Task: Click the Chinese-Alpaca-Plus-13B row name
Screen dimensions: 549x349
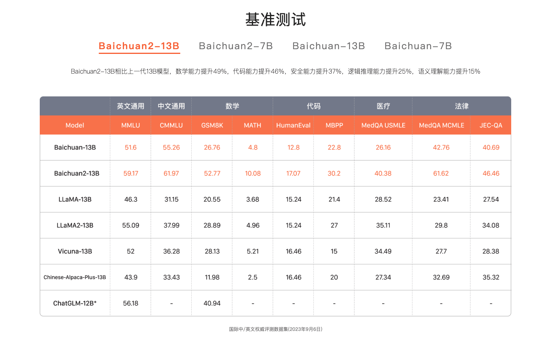Action: pos(75,277)
